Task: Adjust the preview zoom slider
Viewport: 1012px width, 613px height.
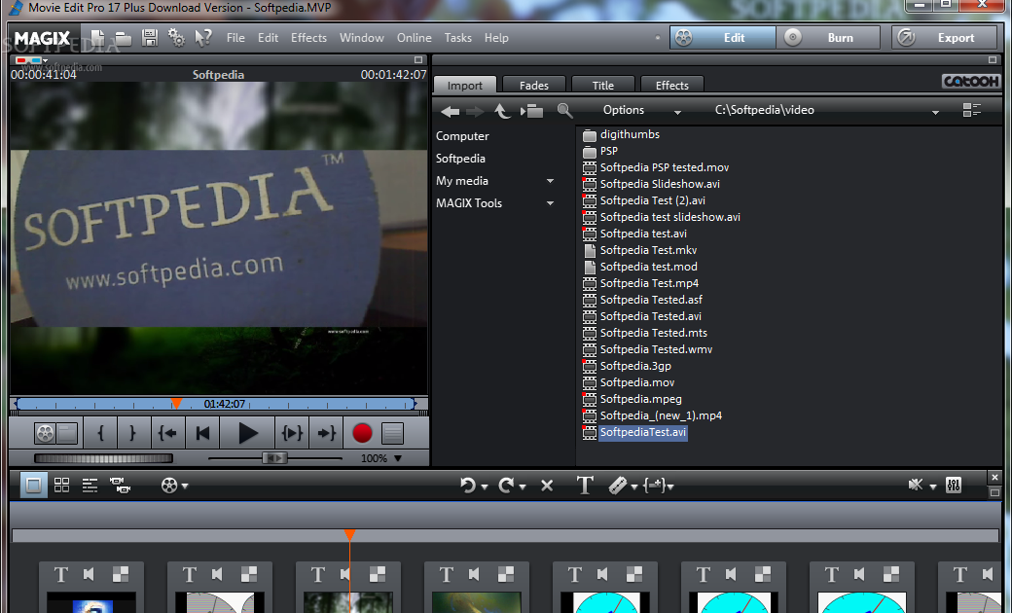Action: click(275, 458)
